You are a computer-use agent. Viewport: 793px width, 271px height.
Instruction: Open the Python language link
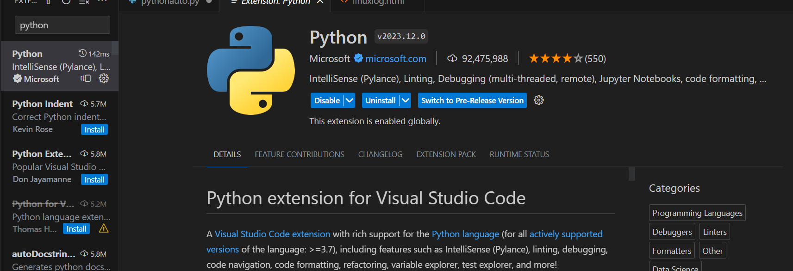click(465, 234)
